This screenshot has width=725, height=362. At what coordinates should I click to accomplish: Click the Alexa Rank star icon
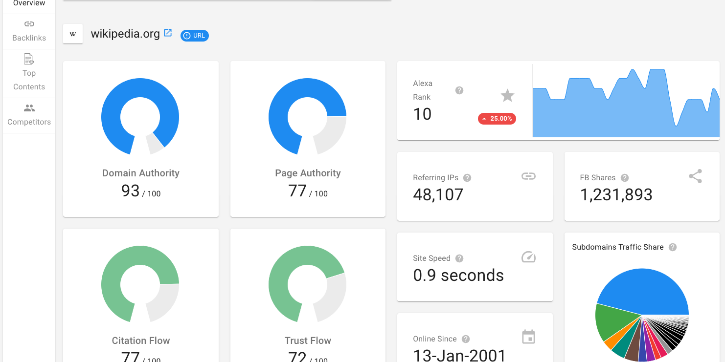pyautogui.click(x=507, y=96)
